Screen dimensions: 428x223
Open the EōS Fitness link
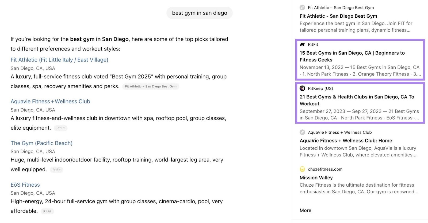25,185
